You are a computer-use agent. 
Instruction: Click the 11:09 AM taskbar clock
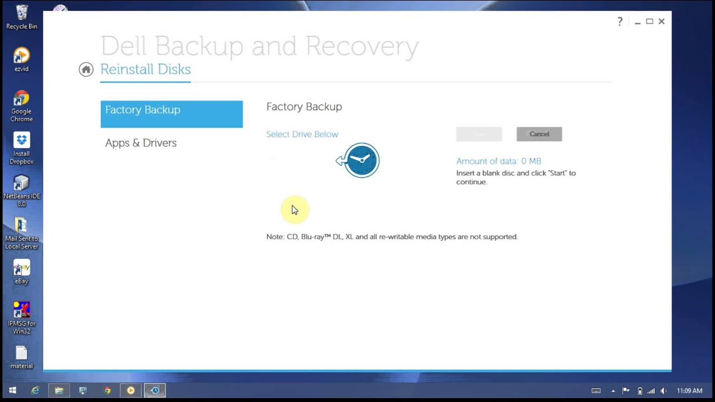[689, 391]
